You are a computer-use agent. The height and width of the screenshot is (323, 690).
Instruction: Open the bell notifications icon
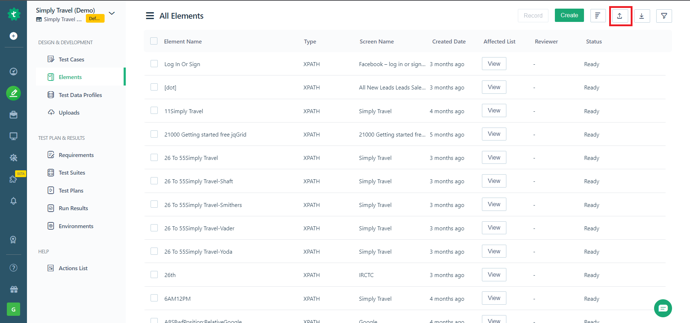14,201
